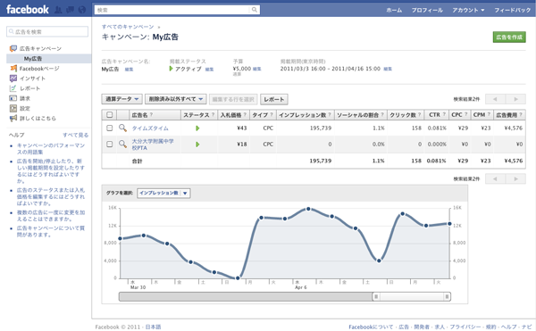Click the green アクティブ status play icon
The image size is (536, 331).
(x=172, y=69)
